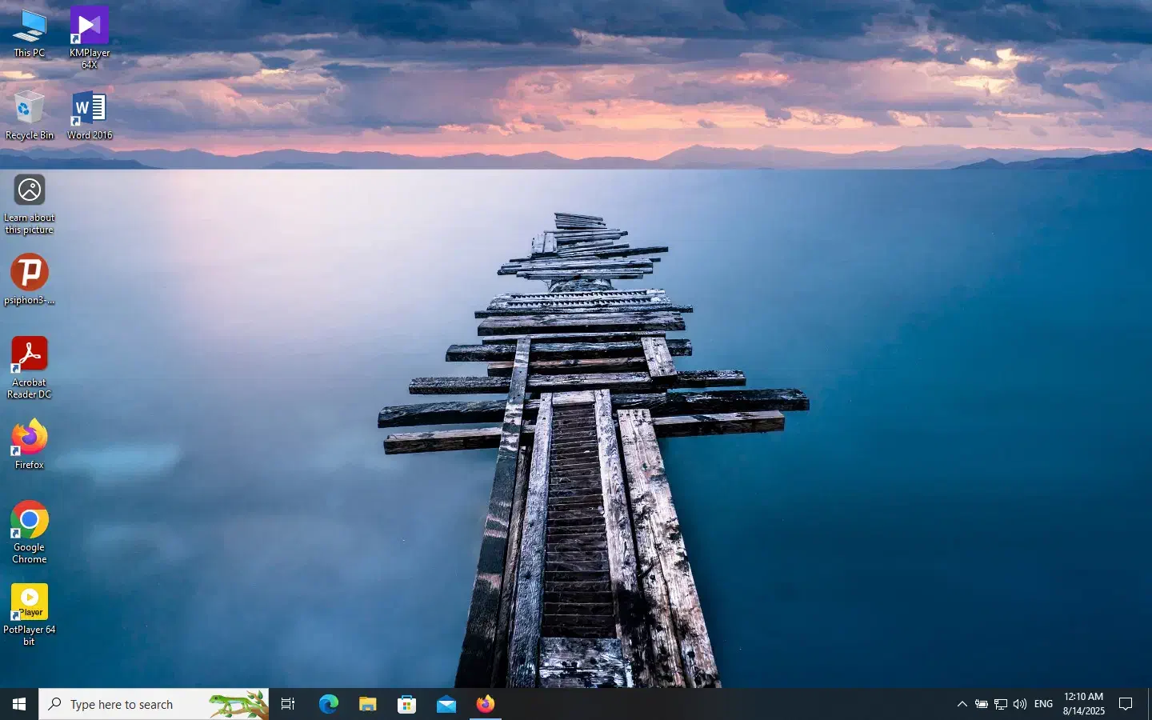Open File Explorer from the taskbar

(367, 704)
